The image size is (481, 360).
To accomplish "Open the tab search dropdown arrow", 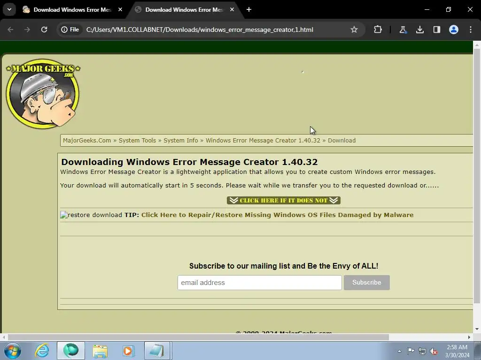I will pyautogui.click(x=9, y=9).
